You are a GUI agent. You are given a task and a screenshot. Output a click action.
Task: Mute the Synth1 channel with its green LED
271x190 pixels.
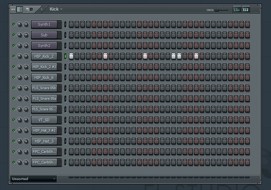(x=13, y=24)
